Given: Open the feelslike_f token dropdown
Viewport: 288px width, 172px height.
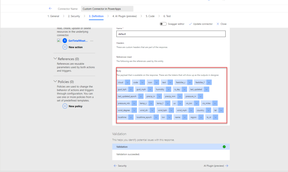Looking at the screenshot, I should pyautogui.click(x=209, y=82).
